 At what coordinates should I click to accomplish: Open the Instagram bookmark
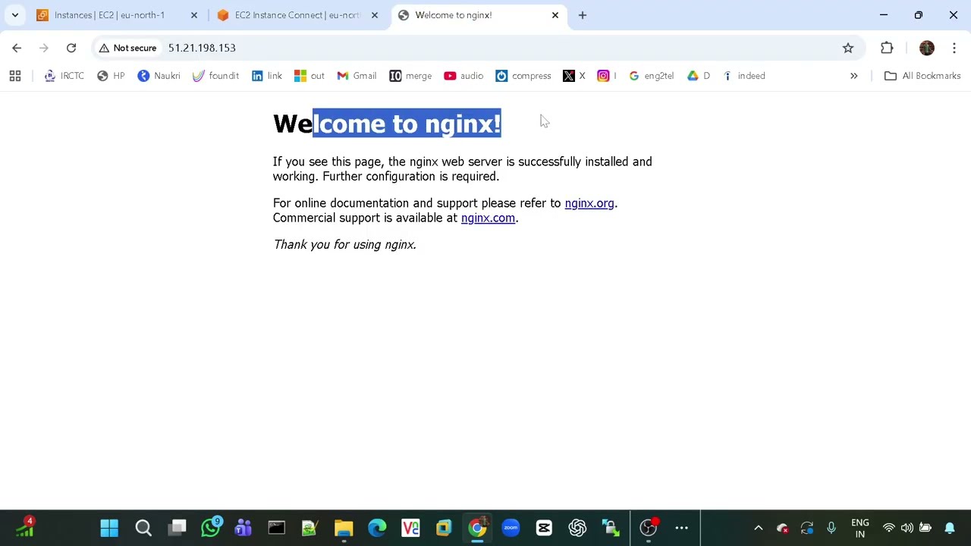click(606, 76)
